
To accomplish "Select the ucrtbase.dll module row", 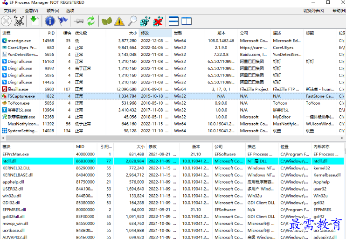I will 172,231.
